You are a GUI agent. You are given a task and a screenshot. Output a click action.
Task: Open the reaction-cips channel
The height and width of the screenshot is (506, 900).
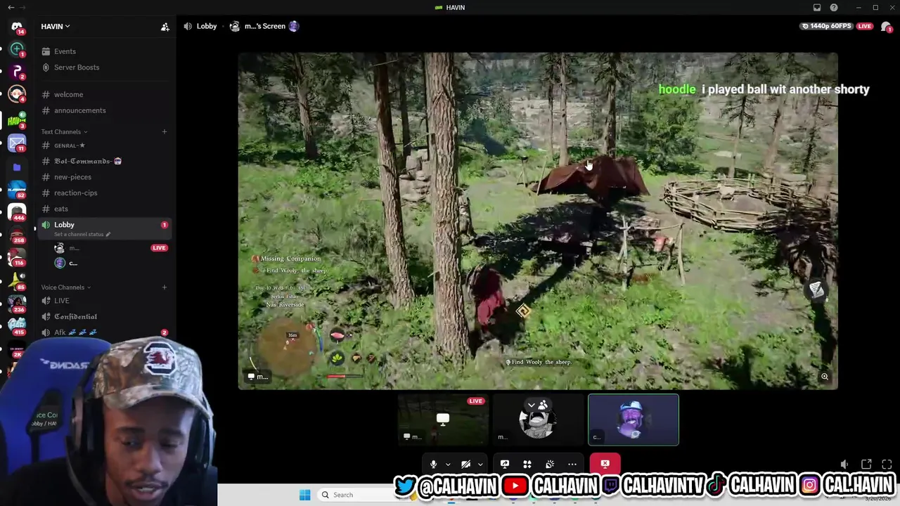point(75,193)
